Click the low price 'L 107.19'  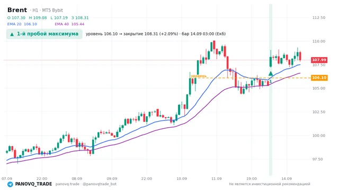[59, 18]
